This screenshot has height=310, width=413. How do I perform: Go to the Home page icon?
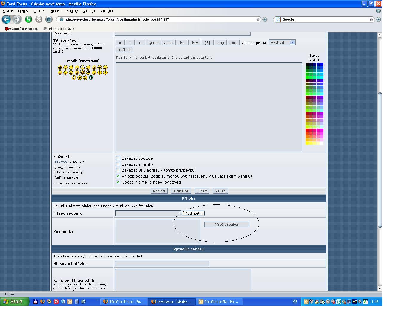[x=49, y=19]
